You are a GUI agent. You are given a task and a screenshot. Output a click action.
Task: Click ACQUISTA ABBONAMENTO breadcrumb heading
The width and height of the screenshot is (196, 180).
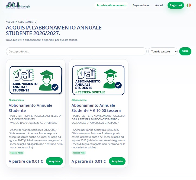pos(21,22)
